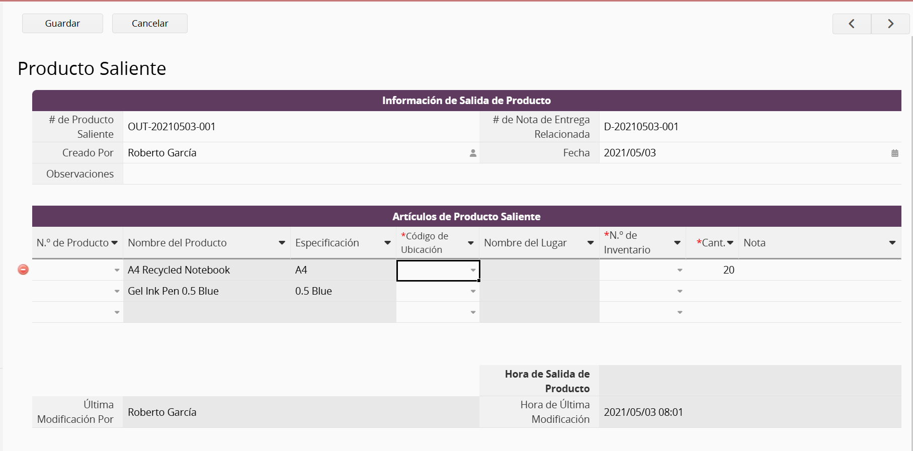
Task: Click the Guardar button
Action: point(62,24)
